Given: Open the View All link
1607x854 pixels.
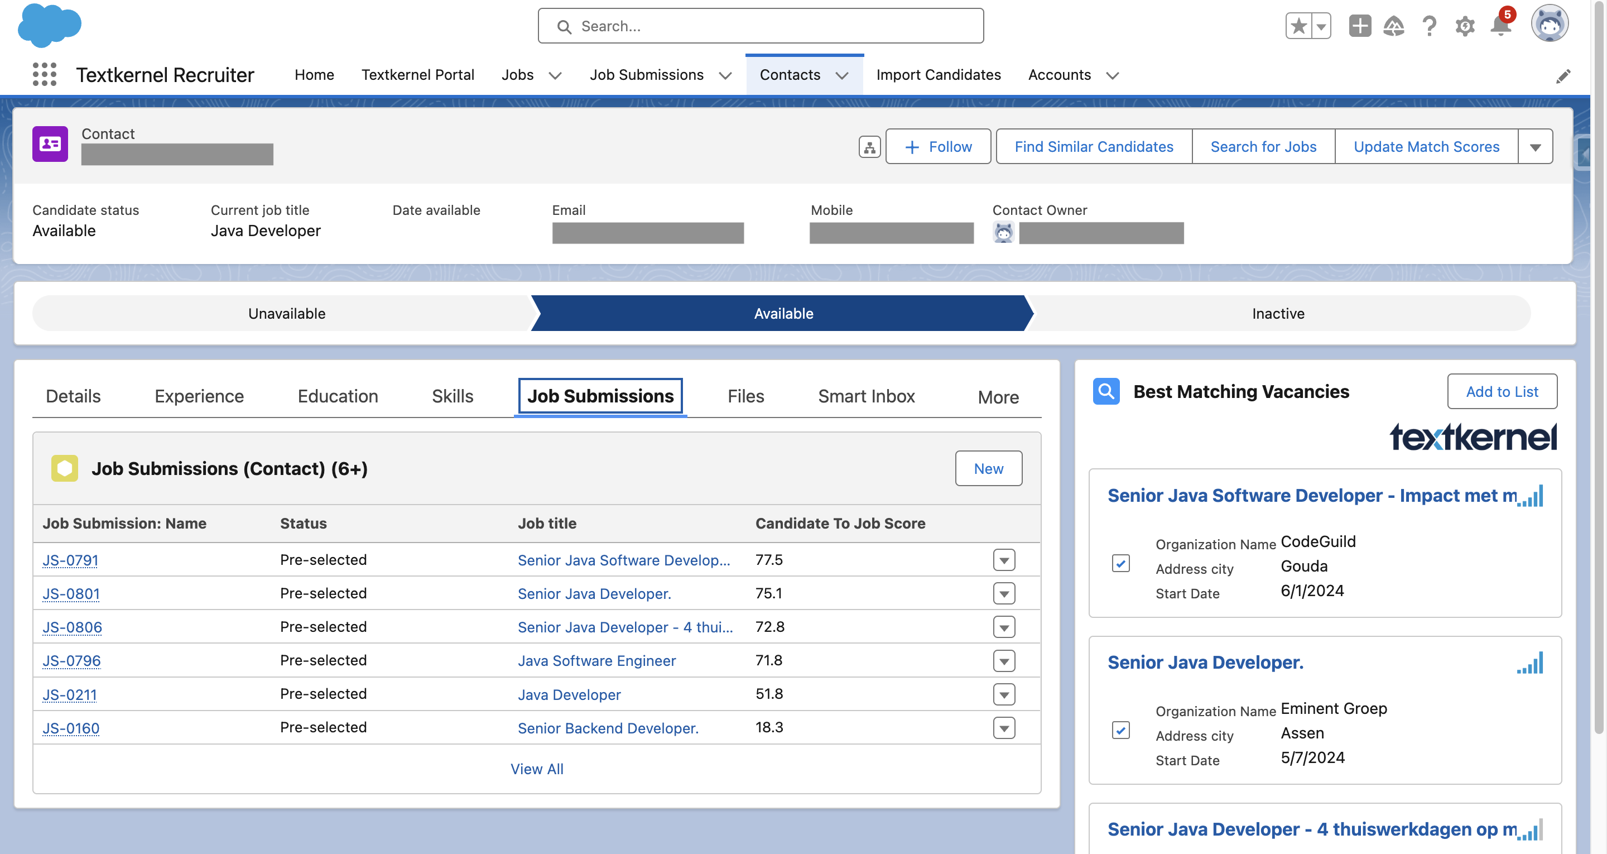Looking at the screenshot, I should pos(536,769).
